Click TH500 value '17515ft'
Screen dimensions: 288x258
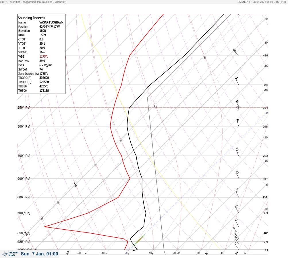tap(44, 91)
